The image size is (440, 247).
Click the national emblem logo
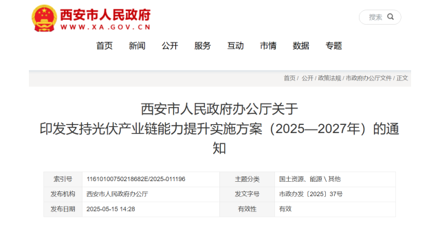pyautogui.click(x=44, y=19)
